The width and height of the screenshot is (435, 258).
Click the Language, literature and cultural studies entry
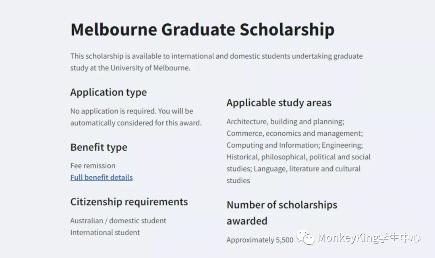(294, 175)
